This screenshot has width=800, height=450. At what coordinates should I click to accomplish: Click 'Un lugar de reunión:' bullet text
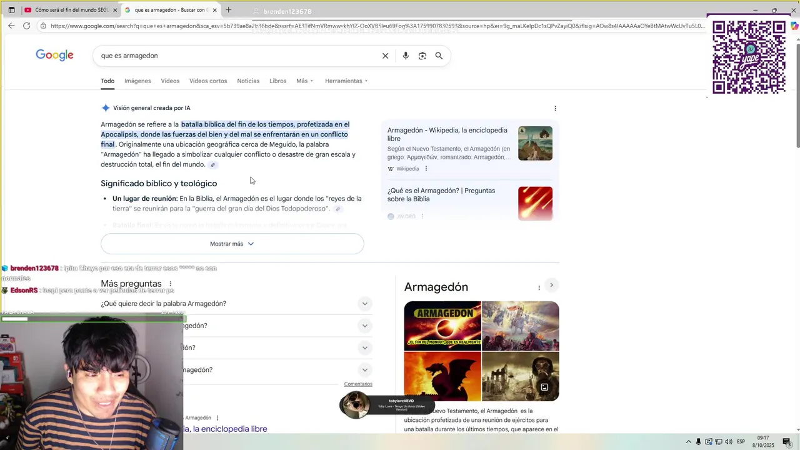click(145, 199)
